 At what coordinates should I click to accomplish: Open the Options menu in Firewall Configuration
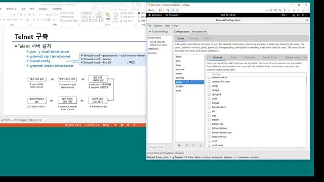click(x=158, y=26)
